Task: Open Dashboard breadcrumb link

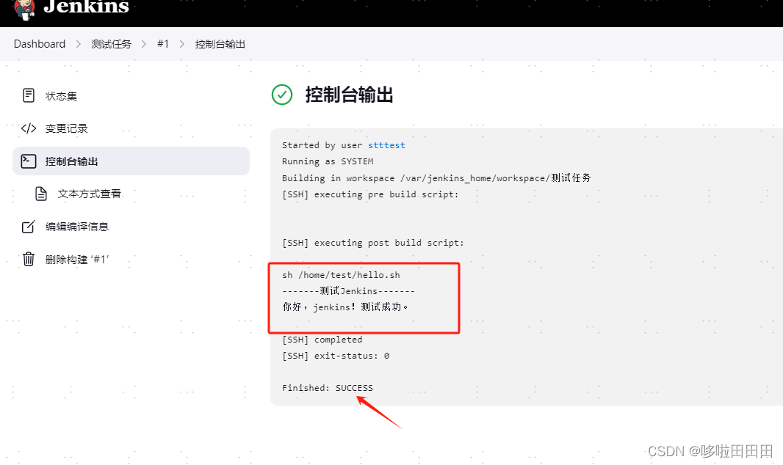Action: point(40,44)
